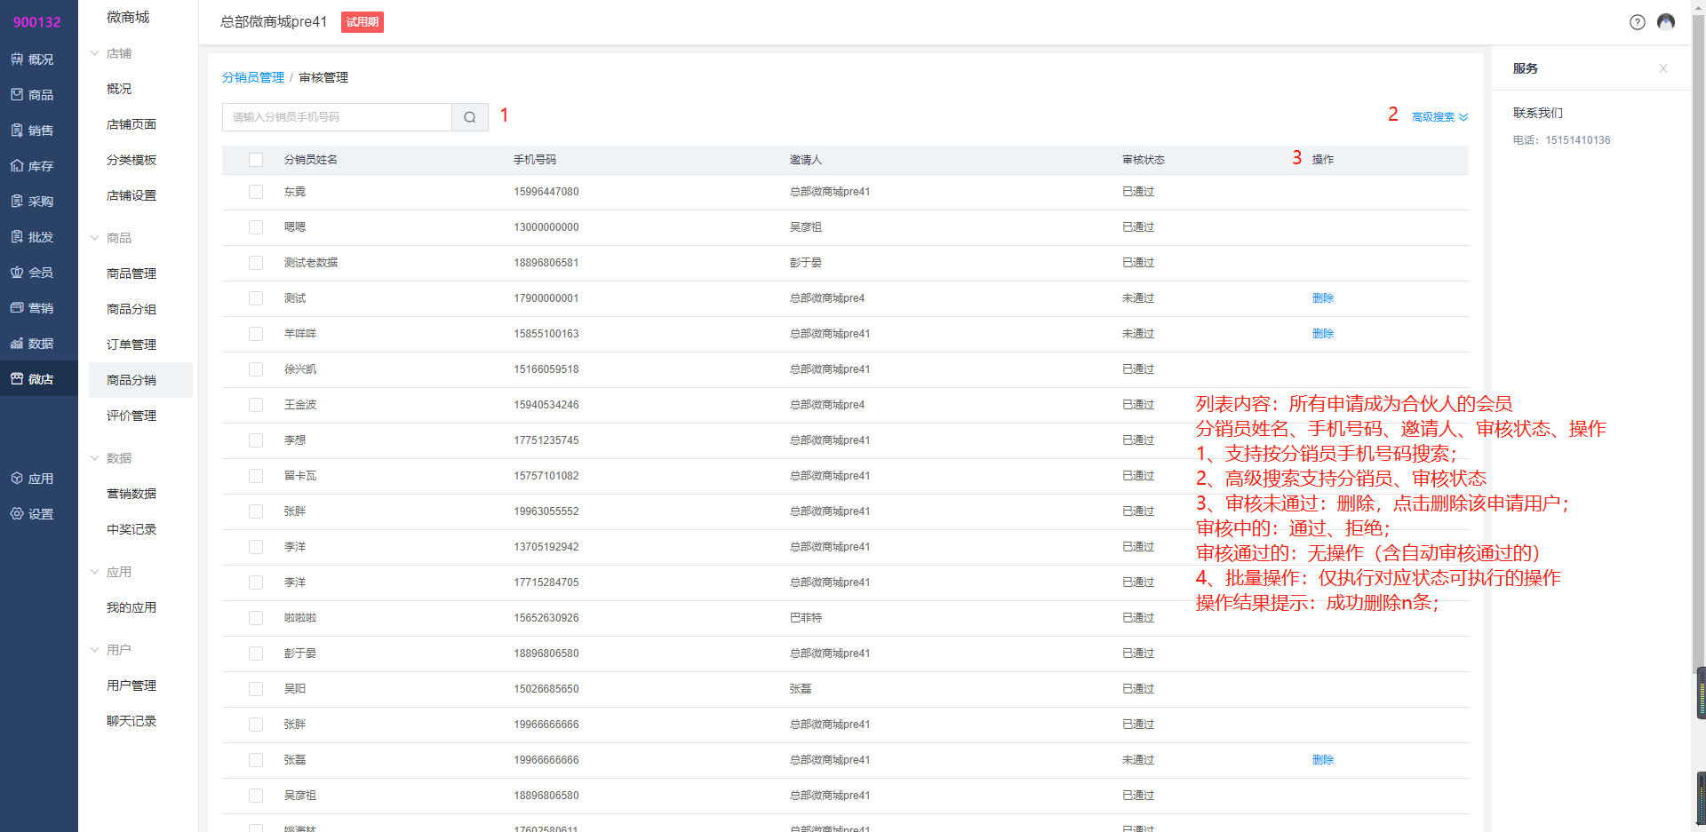Click the user avatar icon
Viewport: 1706px width, 832px height.
pyautogui.click(x=1666, y=22)
